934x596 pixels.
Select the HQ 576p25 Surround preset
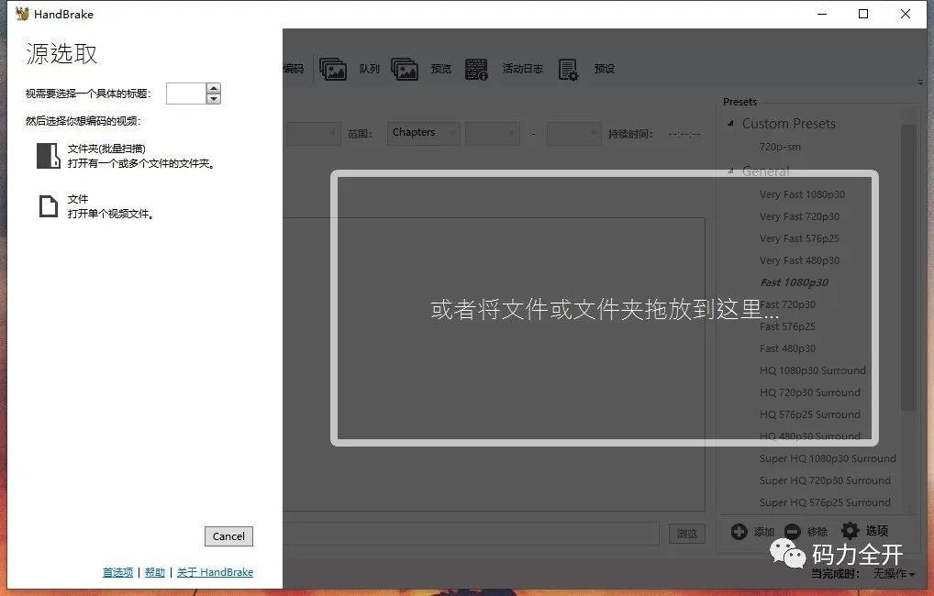point(810,415)
